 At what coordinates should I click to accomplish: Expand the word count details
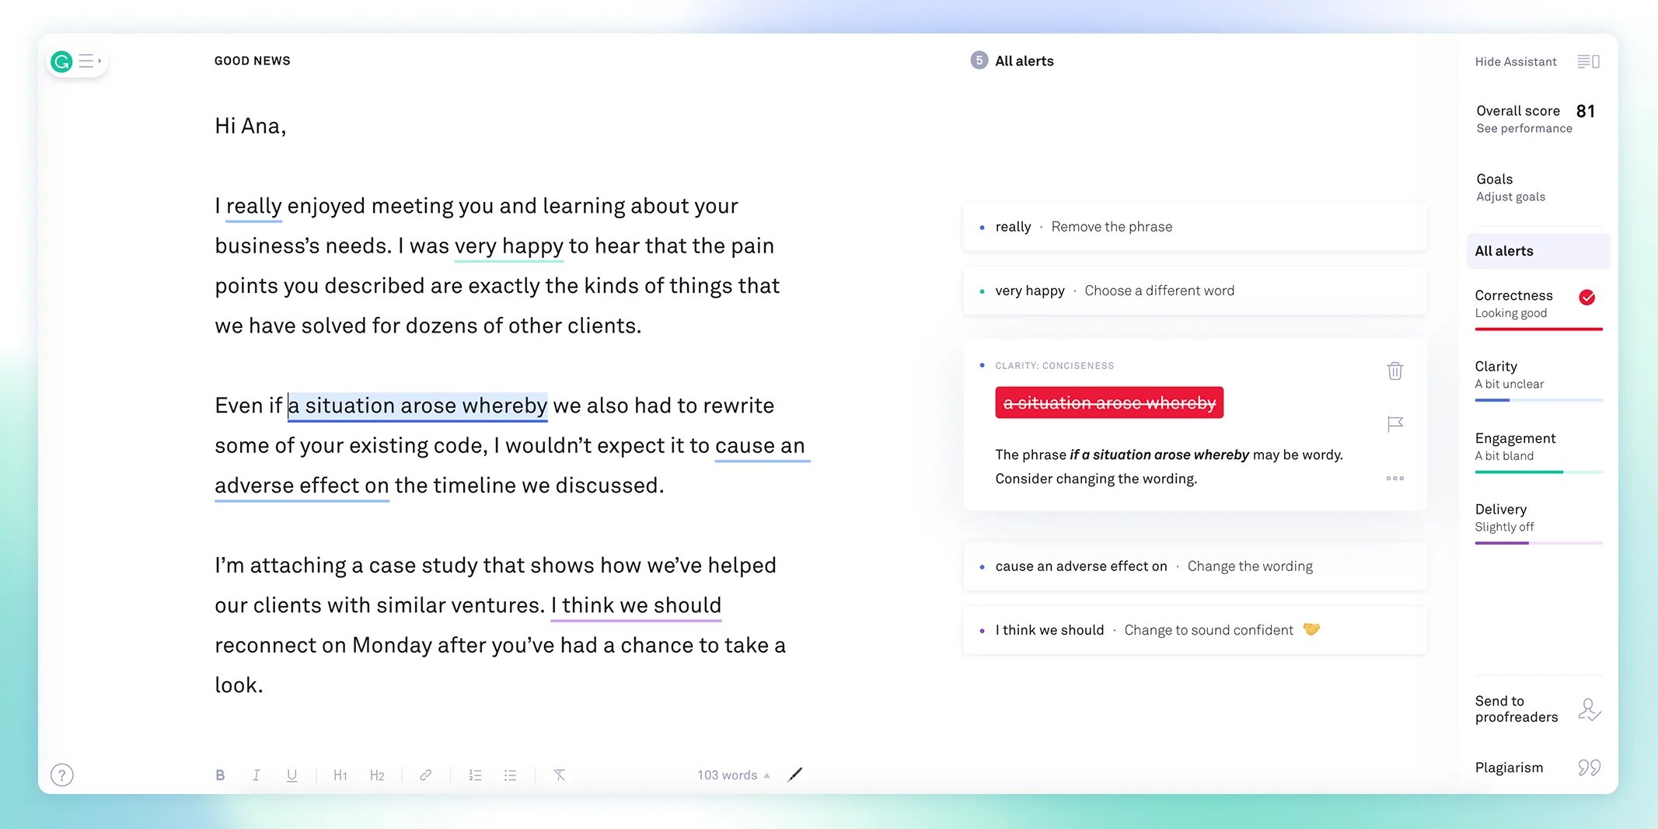tap(766, 774)
